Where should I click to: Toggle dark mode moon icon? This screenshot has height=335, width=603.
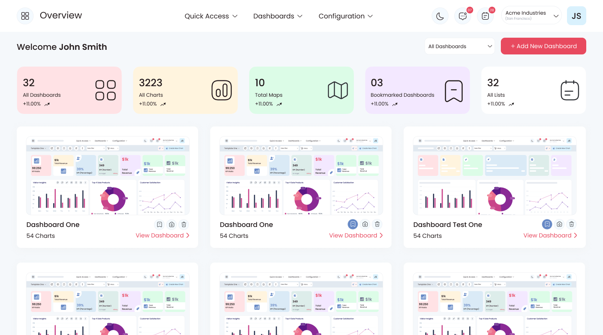[440, 16]
